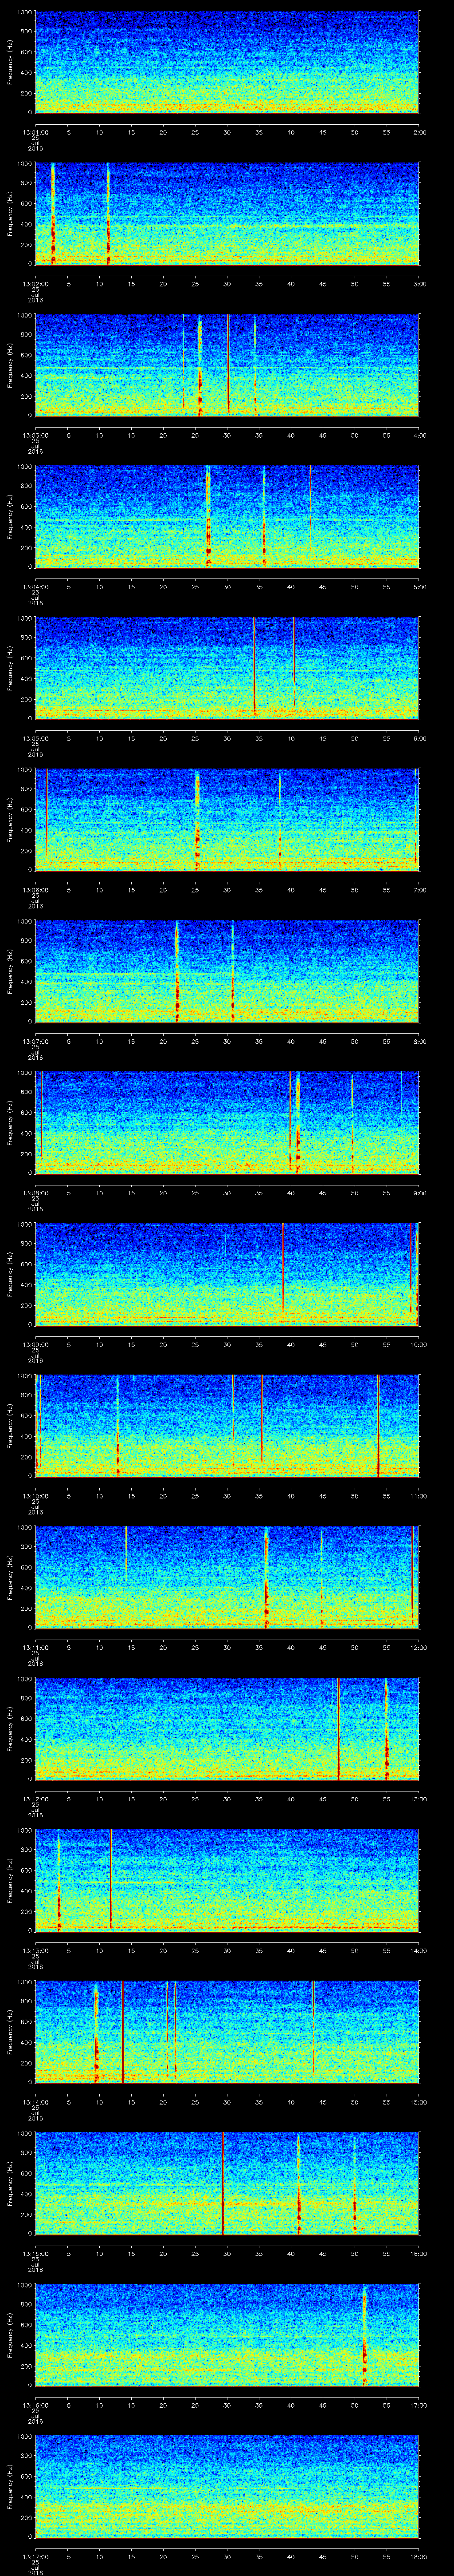Select the event near 55 s in the 13:12 panel
This screenshot has height=2576, width=454.
[386, 1728]
